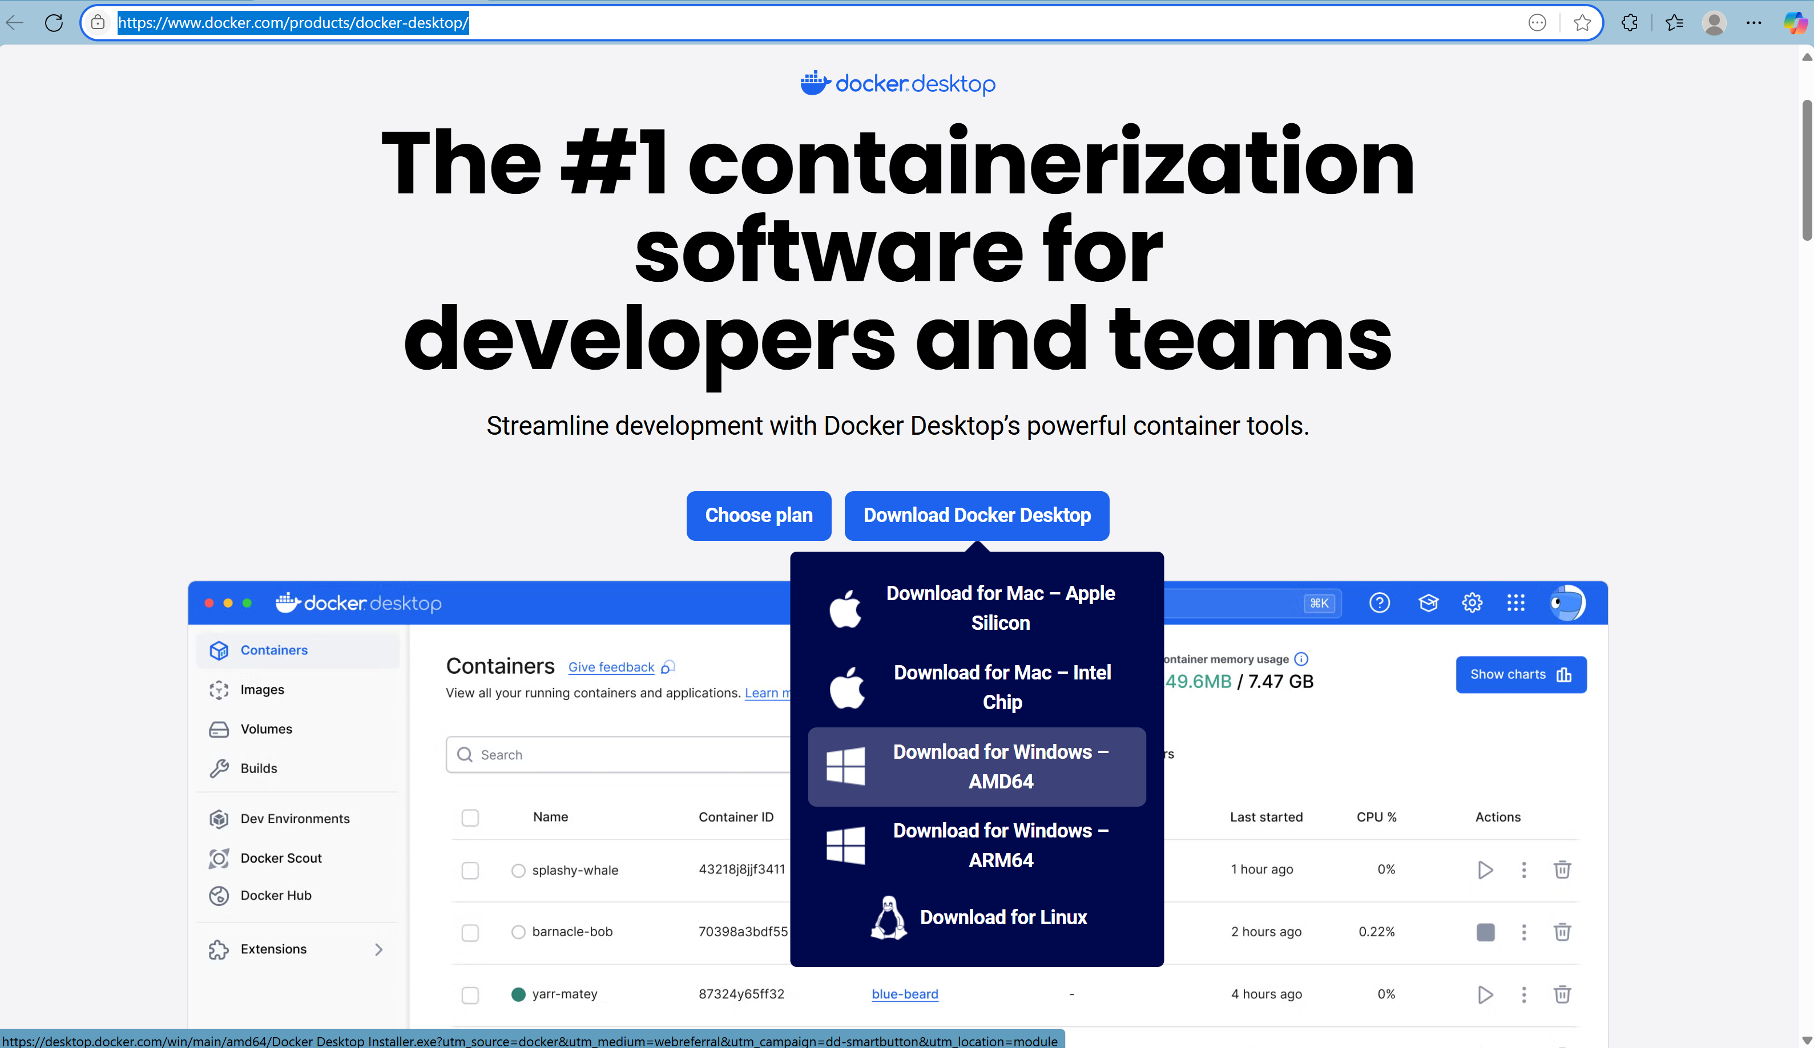Click the Choose plan button
The width and height of the screenshot is (1814, 1048).
coord(759,515)
